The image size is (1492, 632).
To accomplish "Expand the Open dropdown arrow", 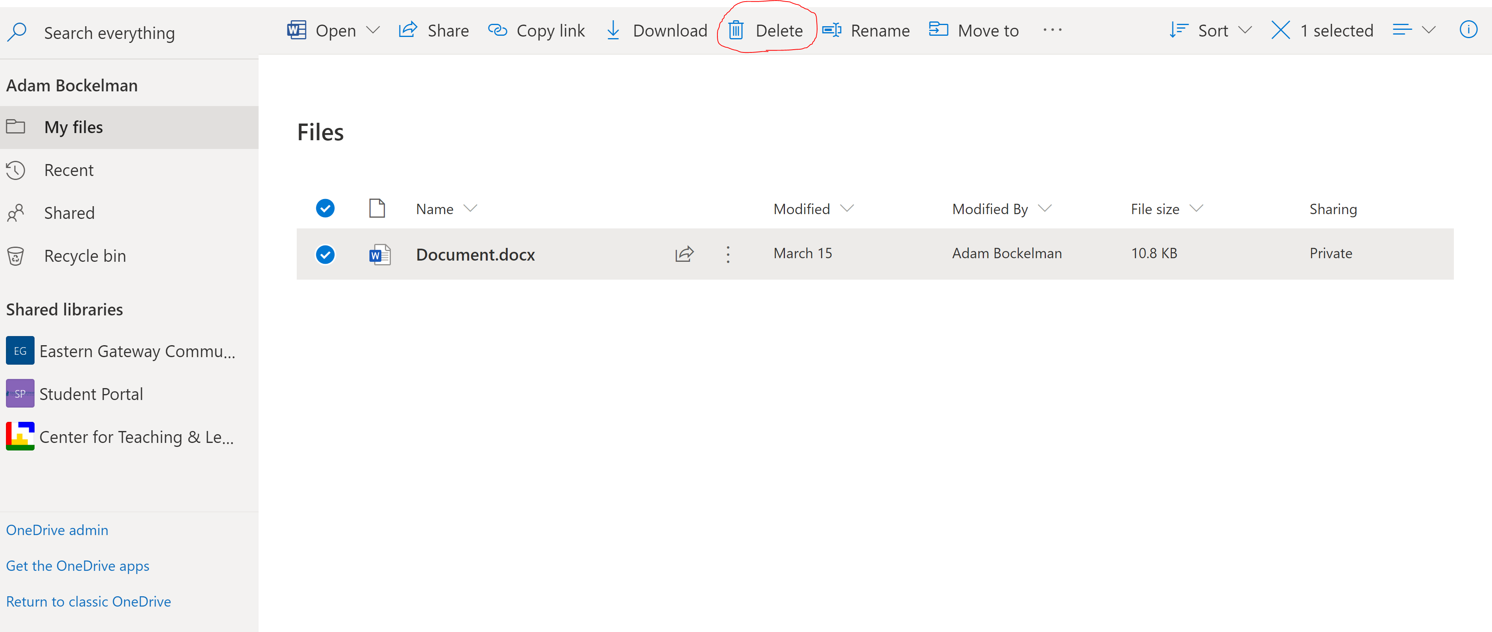I will pos(373,30).
